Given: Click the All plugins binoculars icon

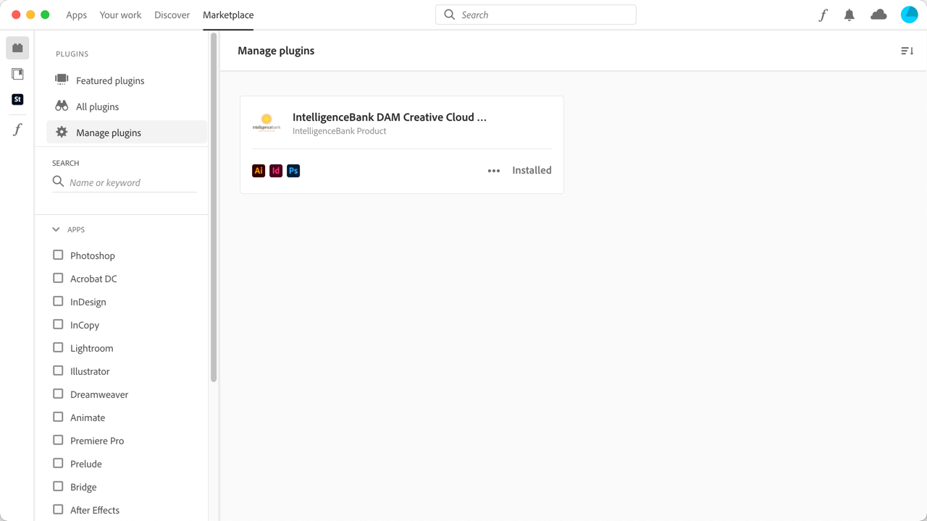Looking at the screenshot, I should tap(62, 106).
